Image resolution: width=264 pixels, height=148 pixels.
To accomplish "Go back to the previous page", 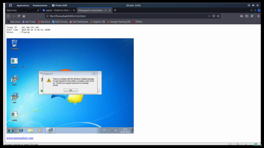I will pos(9,16).
